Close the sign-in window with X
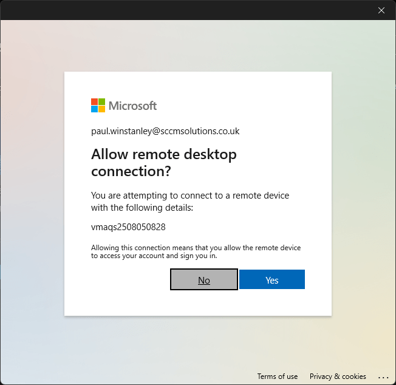The image size is (396, 385). click(x=381, y=10)
